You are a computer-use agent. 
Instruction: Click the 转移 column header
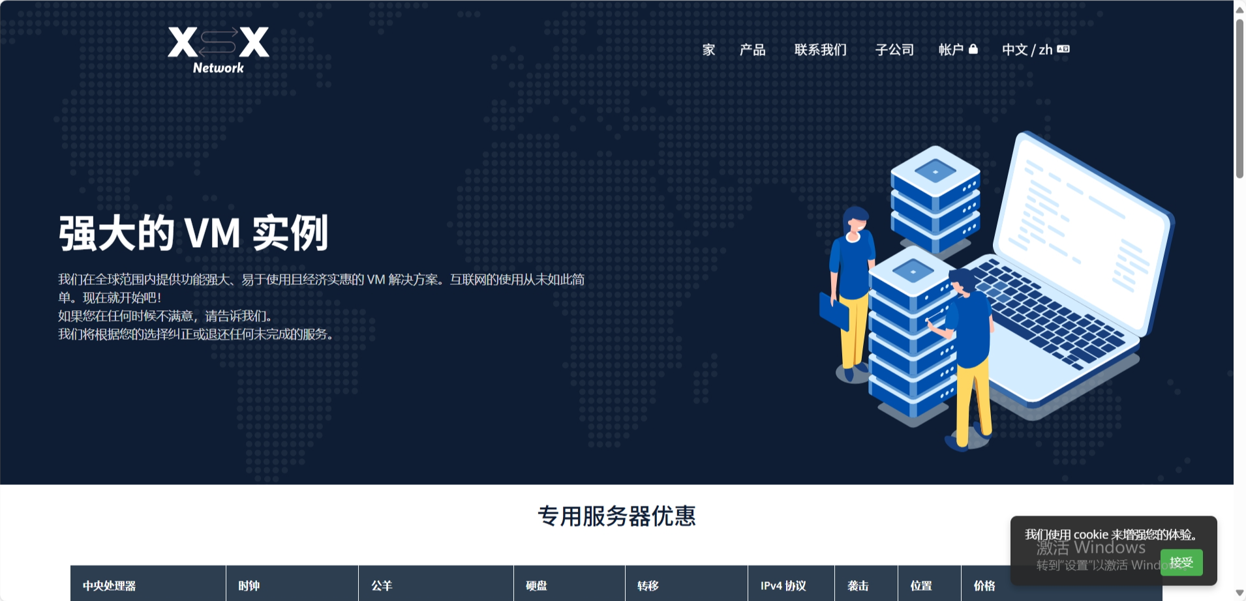[648, 585]
